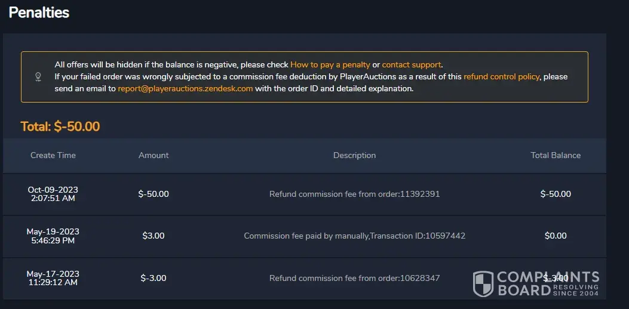
Task: Follow the 'contact support' link
Action: (x=411, y=64)
